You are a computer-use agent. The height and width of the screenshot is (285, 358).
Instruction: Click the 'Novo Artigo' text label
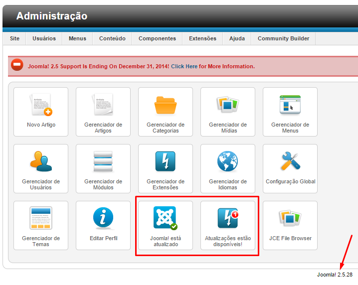[41, 125]
